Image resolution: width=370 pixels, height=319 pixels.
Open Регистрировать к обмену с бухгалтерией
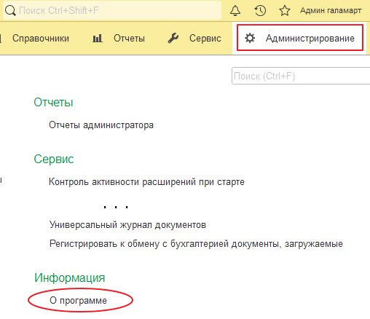tap(196, 243)
